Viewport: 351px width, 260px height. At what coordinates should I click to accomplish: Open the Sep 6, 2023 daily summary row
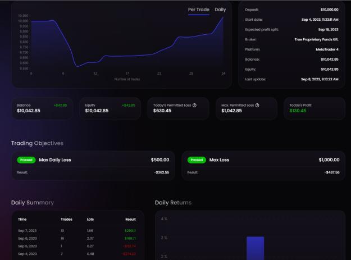point(77,238)
